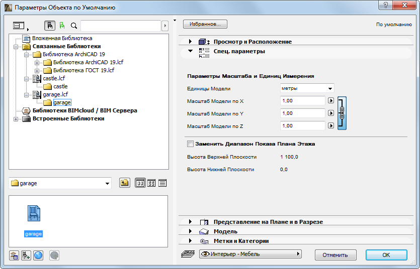Click the green chair find-object icon
This screenshot has height=269, width=420.
(x=62, y=26)
